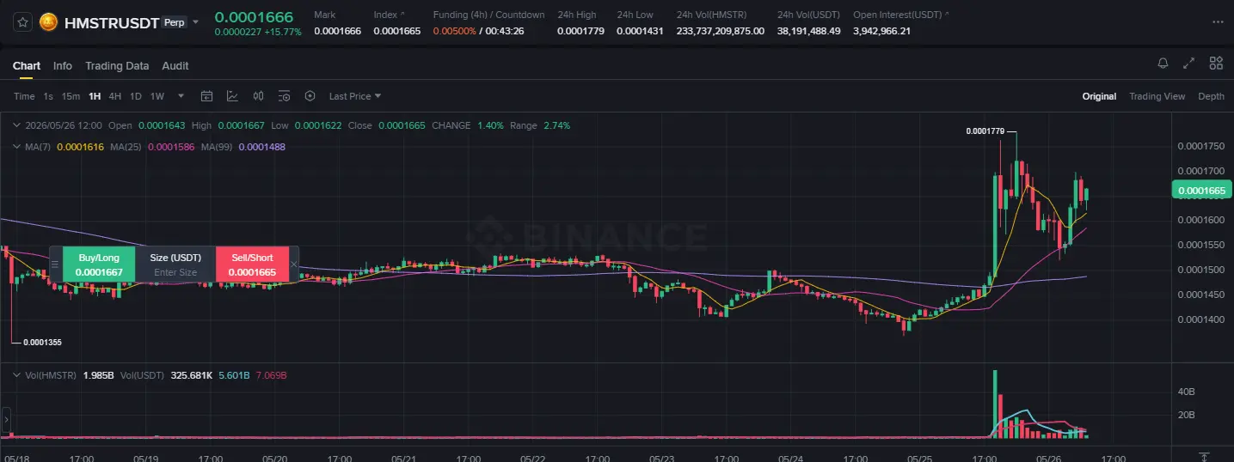Image resolution: width=1234 pixels, height=462 pixels.
Task: Open the chart display list-settings icon
Action: point(285,96)
